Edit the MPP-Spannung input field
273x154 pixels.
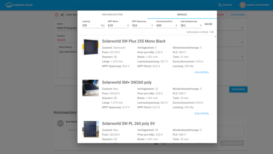point(142,26)
